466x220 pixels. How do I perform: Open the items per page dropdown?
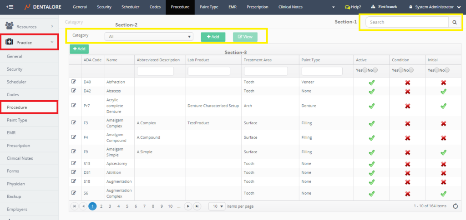[217, 206]
